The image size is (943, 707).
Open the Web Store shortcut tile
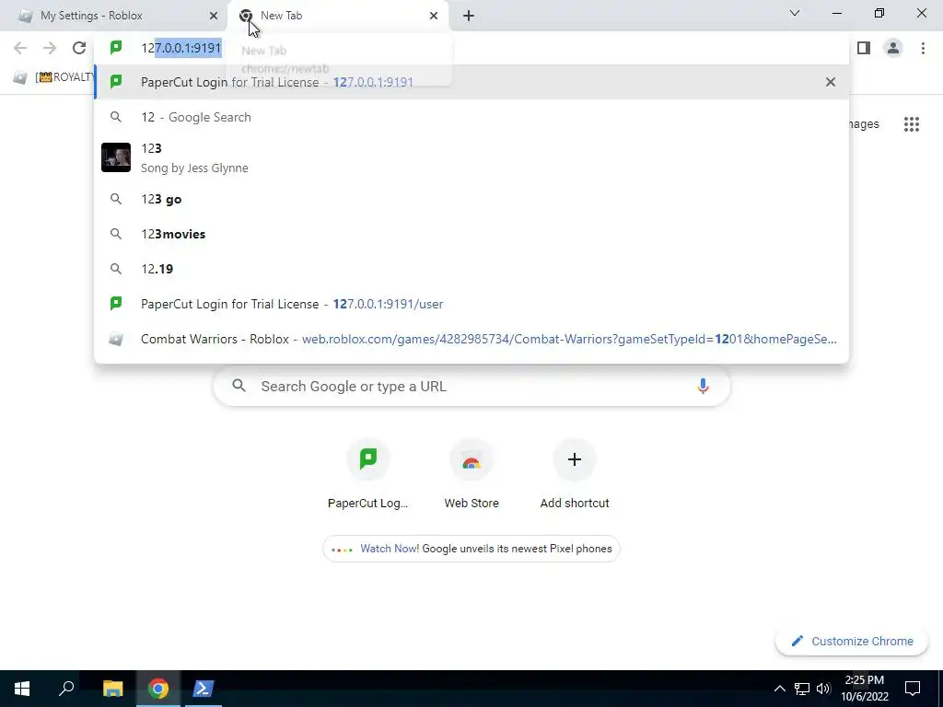click(x=471, y=474)
